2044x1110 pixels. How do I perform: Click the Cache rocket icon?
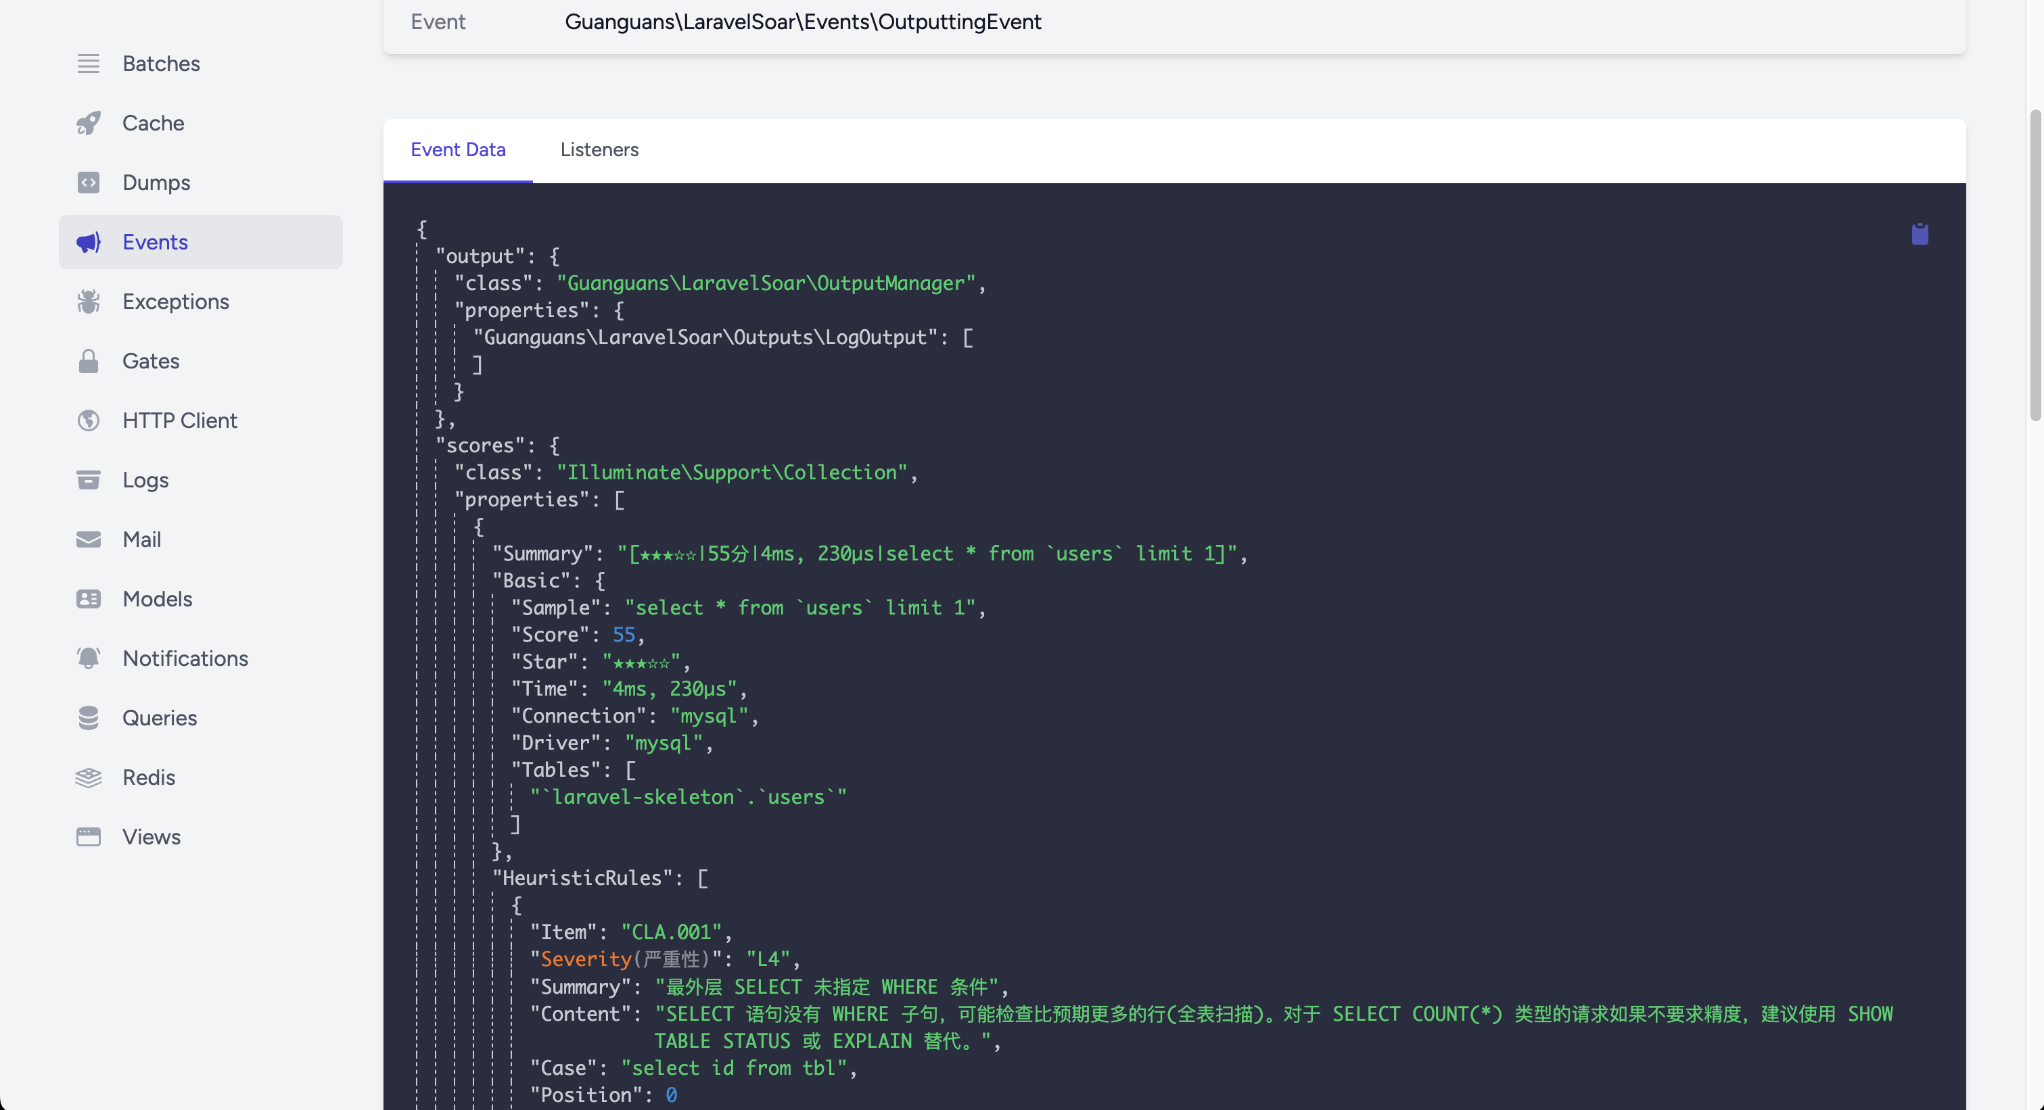[88, 123]
